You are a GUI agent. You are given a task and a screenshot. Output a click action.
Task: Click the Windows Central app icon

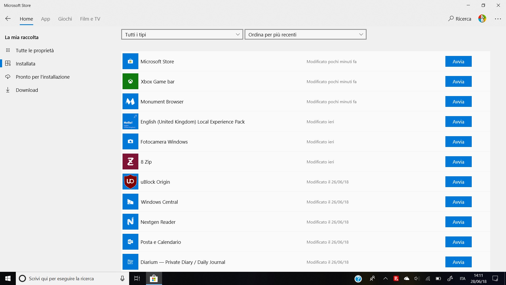(130, 202)
